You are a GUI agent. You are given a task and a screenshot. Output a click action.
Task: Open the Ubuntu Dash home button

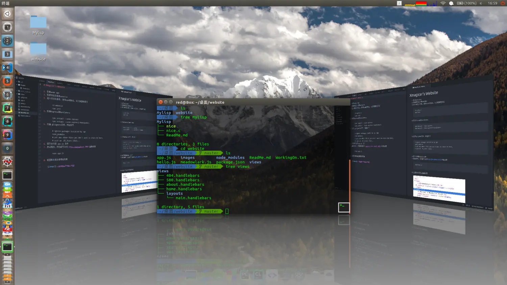coord(7,14)
